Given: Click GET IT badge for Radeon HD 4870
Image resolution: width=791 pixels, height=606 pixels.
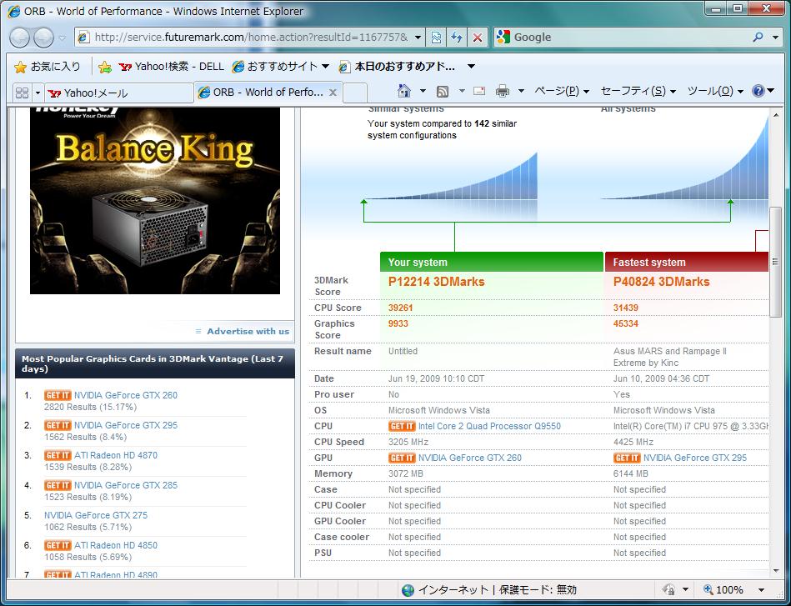Looking at the screenshot, I should pyautogui.click(x=58, y=455).
